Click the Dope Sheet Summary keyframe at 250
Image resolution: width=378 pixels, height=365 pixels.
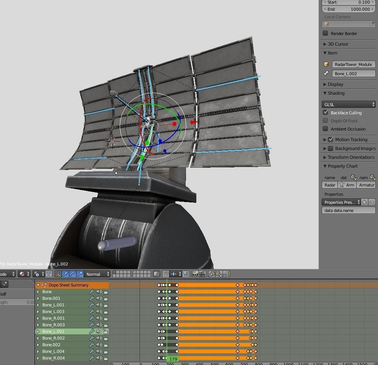177,285
